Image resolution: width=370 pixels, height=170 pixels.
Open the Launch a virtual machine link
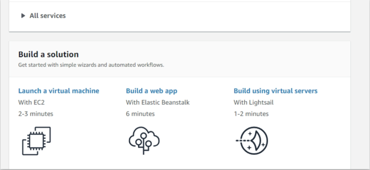click(x=59, y=91)
